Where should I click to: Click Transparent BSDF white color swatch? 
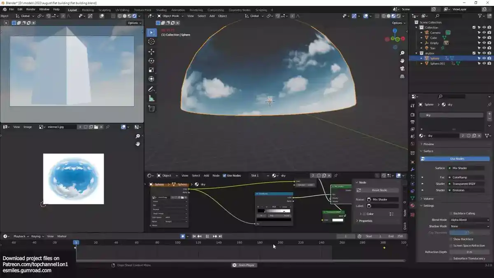(338, 220)
